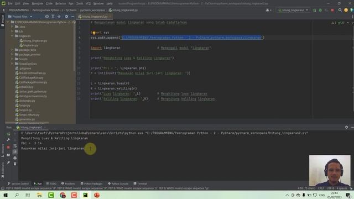Click the select opened file target icon

(46, 17)
